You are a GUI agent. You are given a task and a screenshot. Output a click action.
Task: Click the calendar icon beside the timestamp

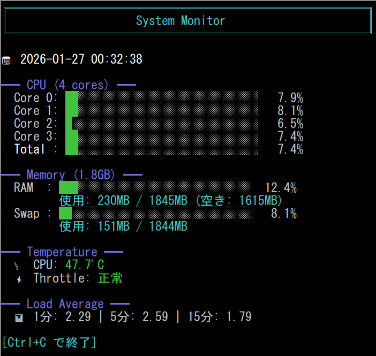coord(6,60)
